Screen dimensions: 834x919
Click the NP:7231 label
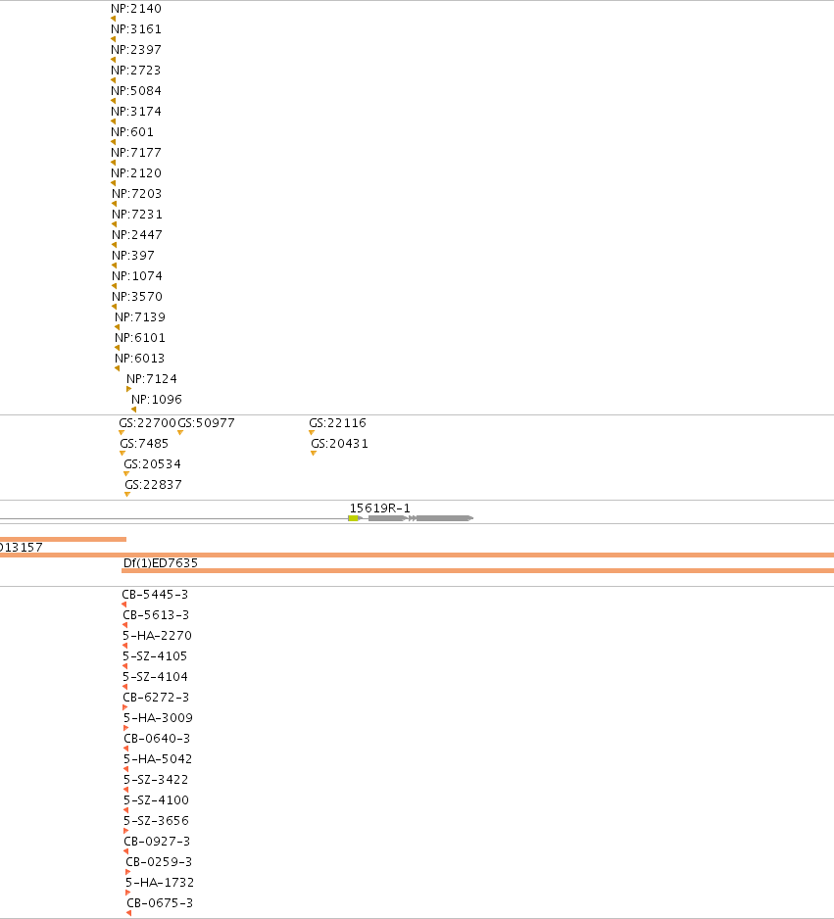(137, 214)
